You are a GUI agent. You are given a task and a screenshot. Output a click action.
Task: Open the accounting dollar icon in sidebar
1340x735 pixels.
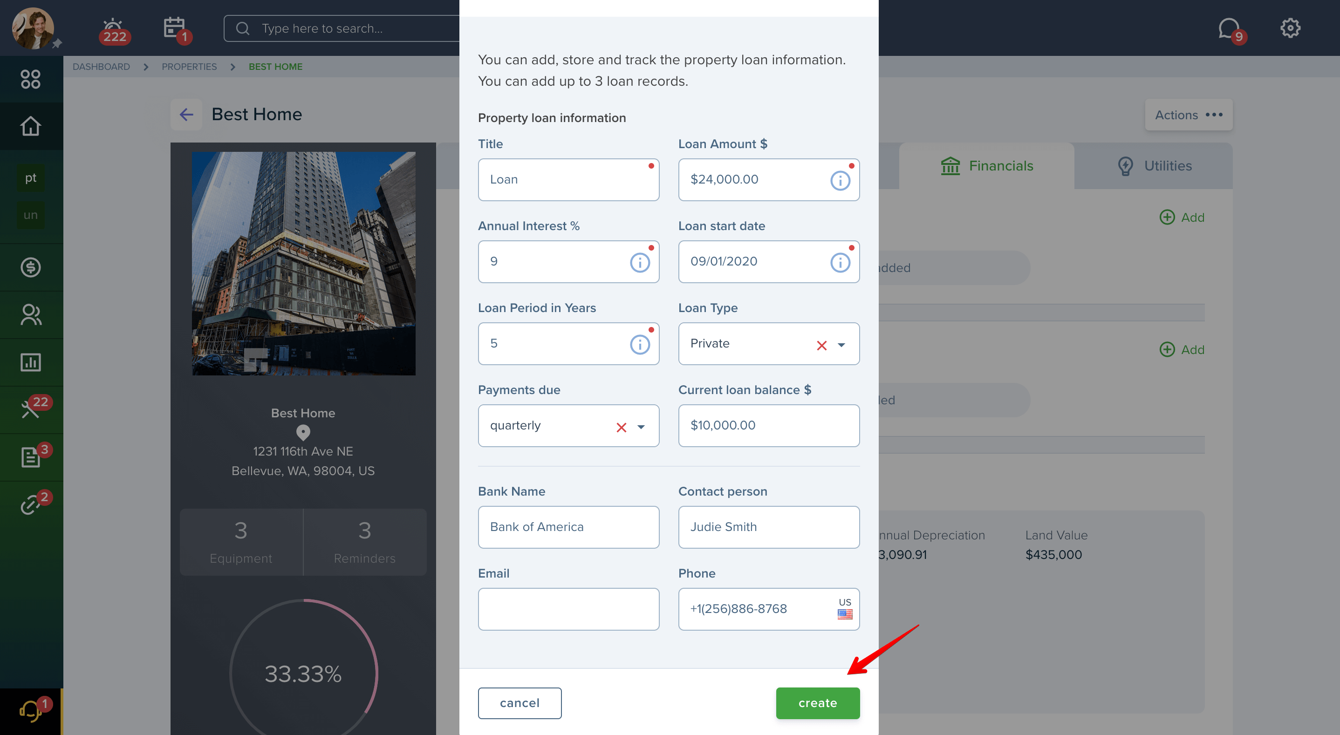(31, 267)
